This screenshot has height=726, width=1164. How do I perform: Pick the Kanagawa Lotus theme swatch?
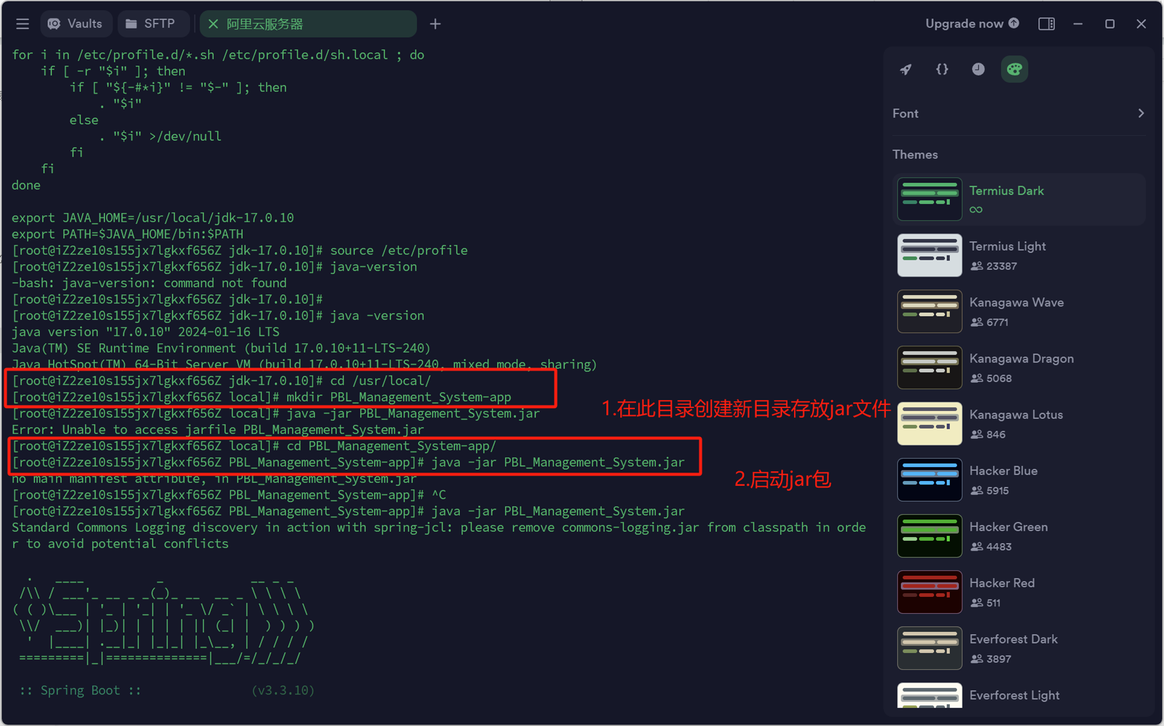tap(930, 424)
